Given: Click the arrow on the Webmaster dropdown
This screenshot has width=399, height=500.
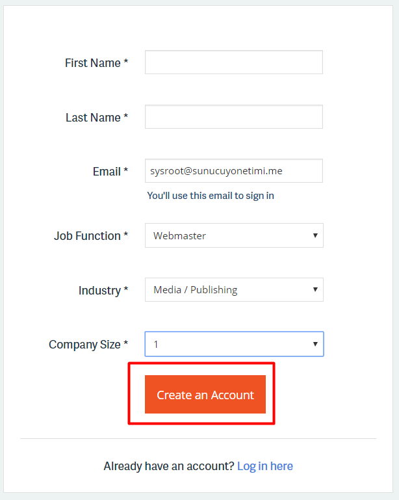Looking at the screenshot, I should click(315, 235).
